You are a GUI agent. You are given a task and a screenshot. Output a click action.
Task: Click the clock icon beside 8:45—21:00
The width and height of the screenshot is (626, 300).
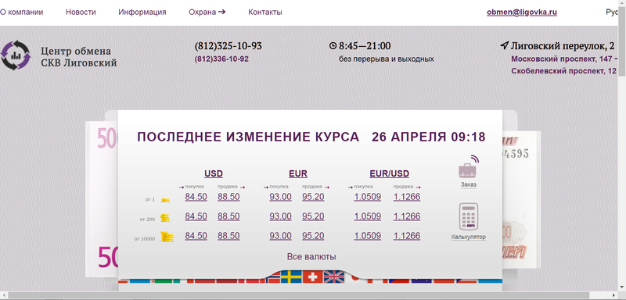333,46
